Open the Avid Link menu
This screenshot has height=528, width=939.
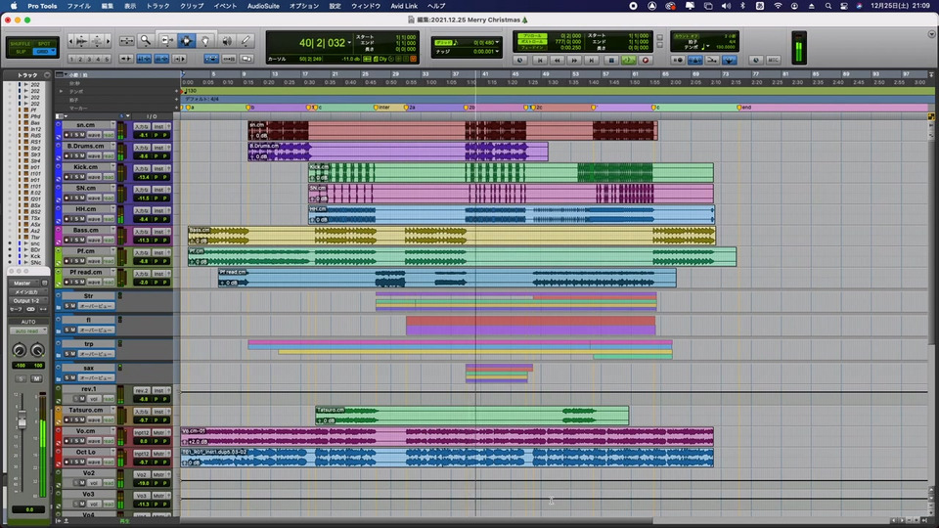403,6
